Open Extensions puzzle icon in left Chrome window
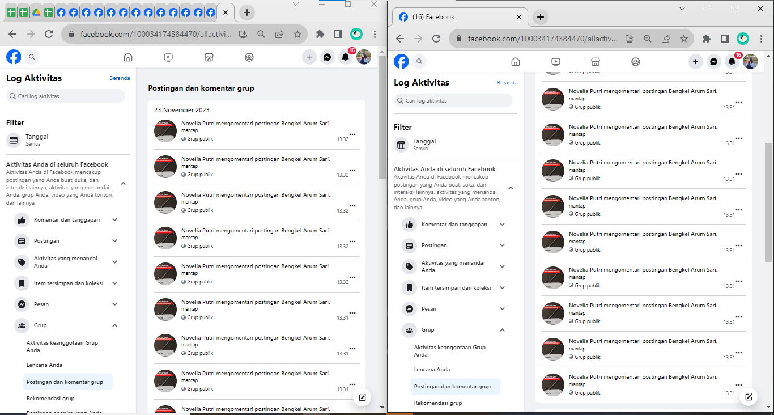Image resolution: width=774 pixels, height=415 pixels. (x=320, y=34)
